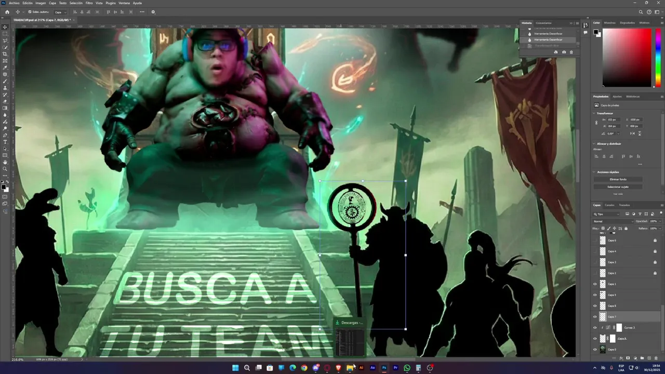Toggle the Selec. autom. checkbox
Image resolution: width=665 pixels, height=374 pixels.
tap(30, 12)
